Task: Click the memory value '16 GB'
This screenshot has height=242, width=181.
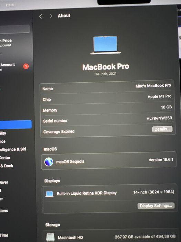Action: click(x=166, y=107)
